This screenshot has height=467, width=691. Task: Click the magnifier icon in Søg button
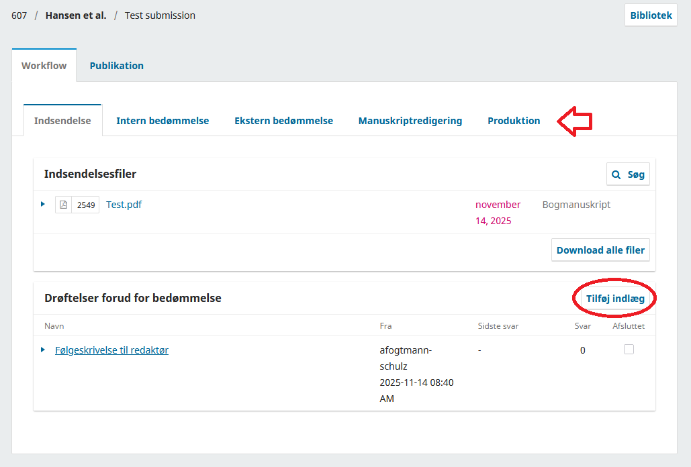click(x=616, y=174)
